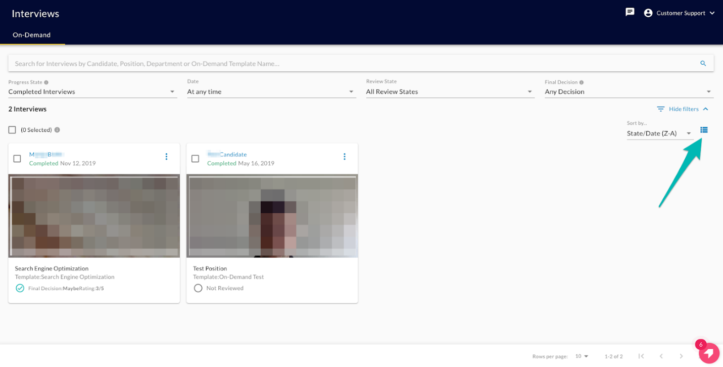Click the filter lines icon beside Hide filters
The width and height of the screenshot is (723, 367).
point(661,109)
